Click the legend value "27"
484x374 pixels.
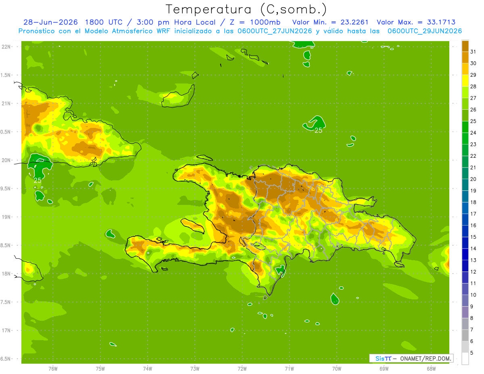[x=474, y=98]
